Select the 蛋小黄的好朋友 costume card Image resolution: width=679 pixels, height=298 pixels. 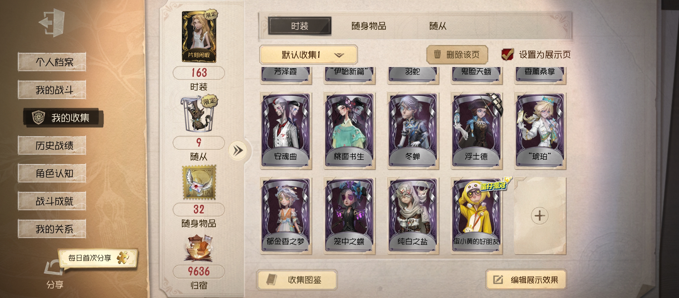click(476, 216)
